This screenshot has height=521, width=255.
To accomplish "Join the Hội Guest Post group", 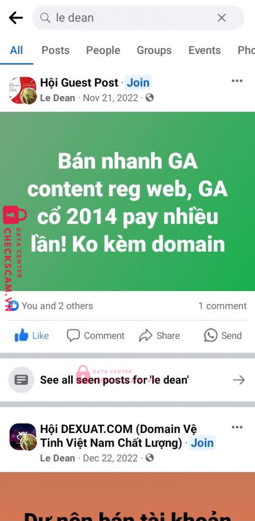I will 138,83.
